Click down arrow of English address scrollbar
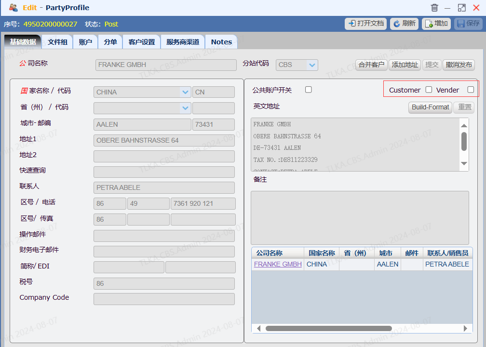The width and height of the screenshot is (486, 347). [464, 163]
